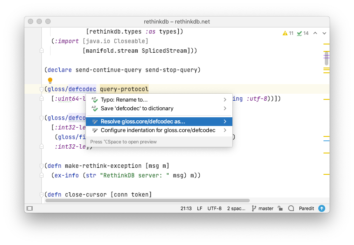354x245 pixels.
Task: Collapse the make-rethink-exception defn fold marker
Action: tap(41, 166)
